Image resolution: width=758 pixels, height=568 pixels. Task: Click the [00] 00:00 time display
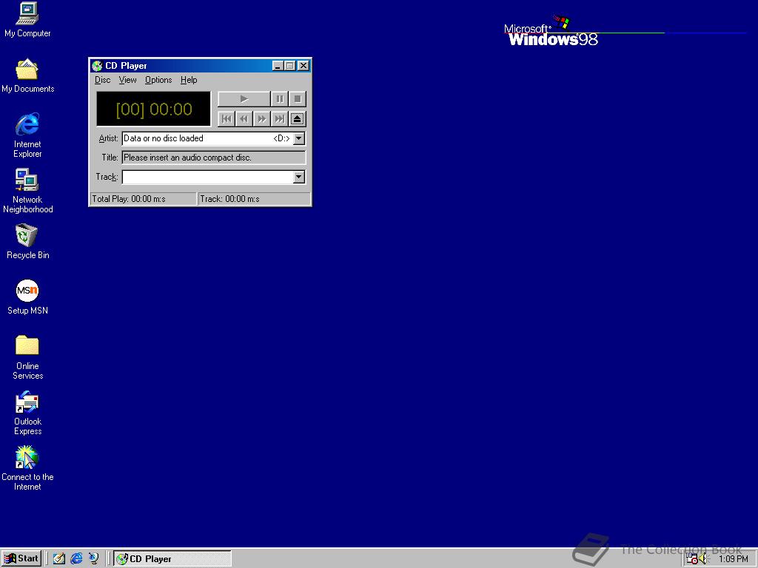[x=154, y=109]
